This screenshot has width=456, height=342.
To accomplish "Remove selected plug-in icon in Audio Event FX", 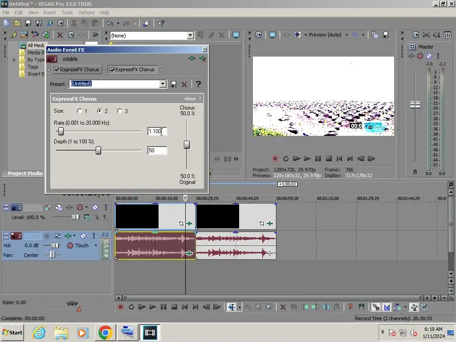I will coord(203,59).
